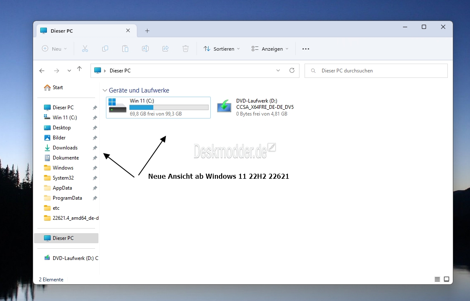470x301 pixels.
Task: Unpin Dokumente from quick access
Action: (95, 158)
